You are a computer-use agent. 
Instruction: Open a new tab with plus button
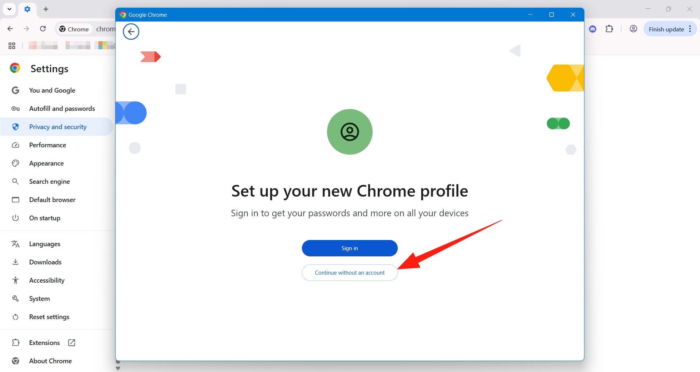[46, 9]
